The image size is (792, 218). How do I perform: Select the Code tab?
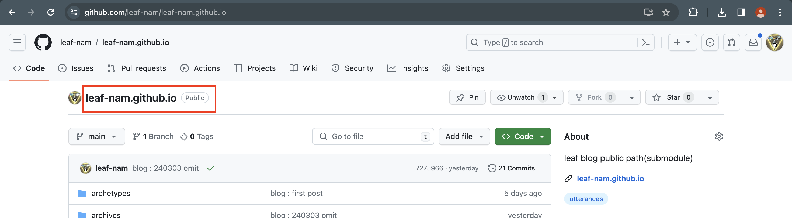pyautogui.click(x=29, y=68)
